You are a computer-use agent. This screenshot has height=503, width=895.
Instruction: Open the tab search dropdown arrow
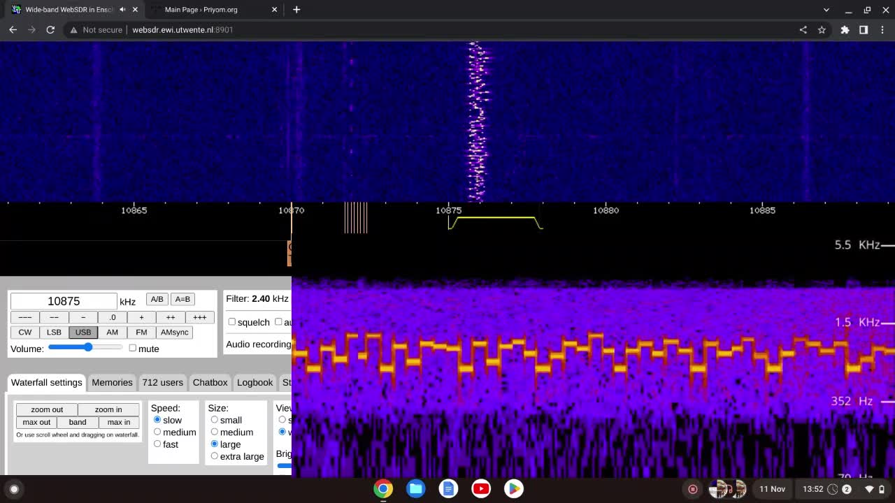point(826,10)
